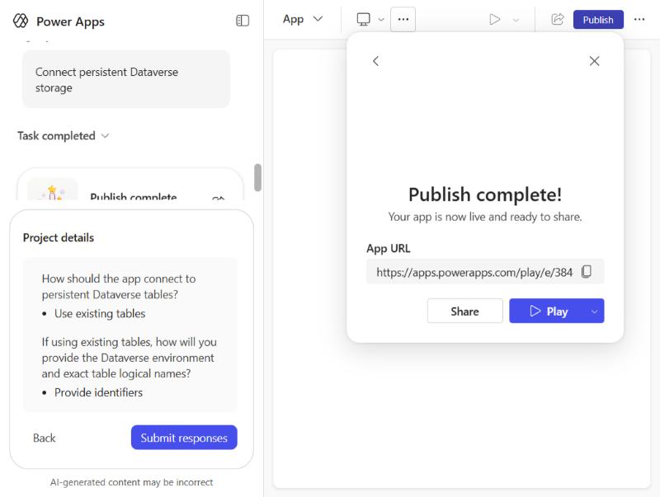
Task: Click the AI-generated content disclaimer text
Action: (131, 482)
